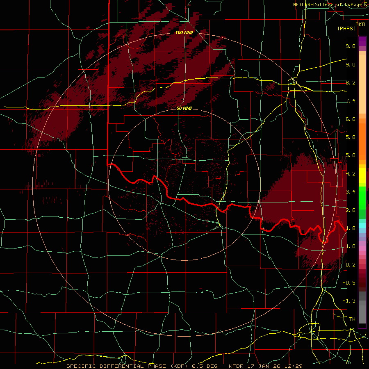This screenshot has width=369, height=369.
Task: Click the 8.2 scale value
Action: [x=351, y=82]
